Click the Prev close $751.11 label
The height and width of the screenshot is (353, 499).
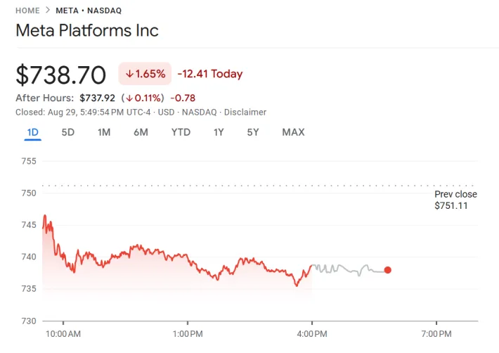455,200
